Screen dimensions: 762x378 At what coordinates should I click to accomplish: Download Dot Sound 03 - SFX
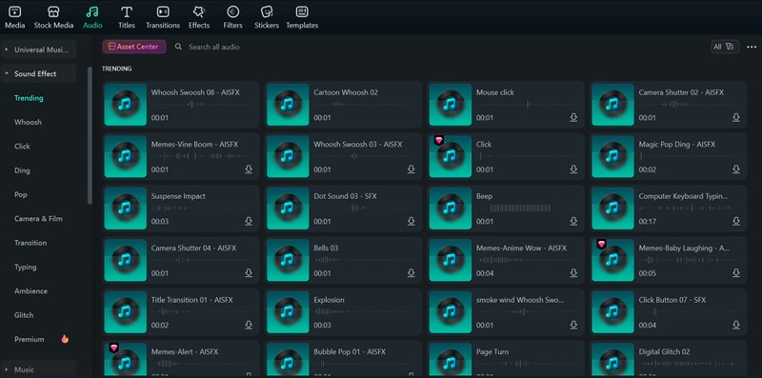pos(411,221)
